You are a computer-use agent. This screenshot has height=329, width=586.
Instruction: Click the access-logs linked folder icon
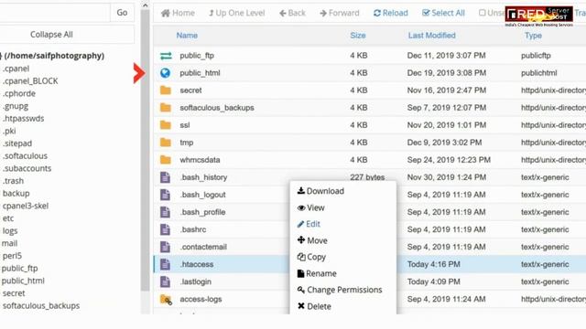click(166, 300)
